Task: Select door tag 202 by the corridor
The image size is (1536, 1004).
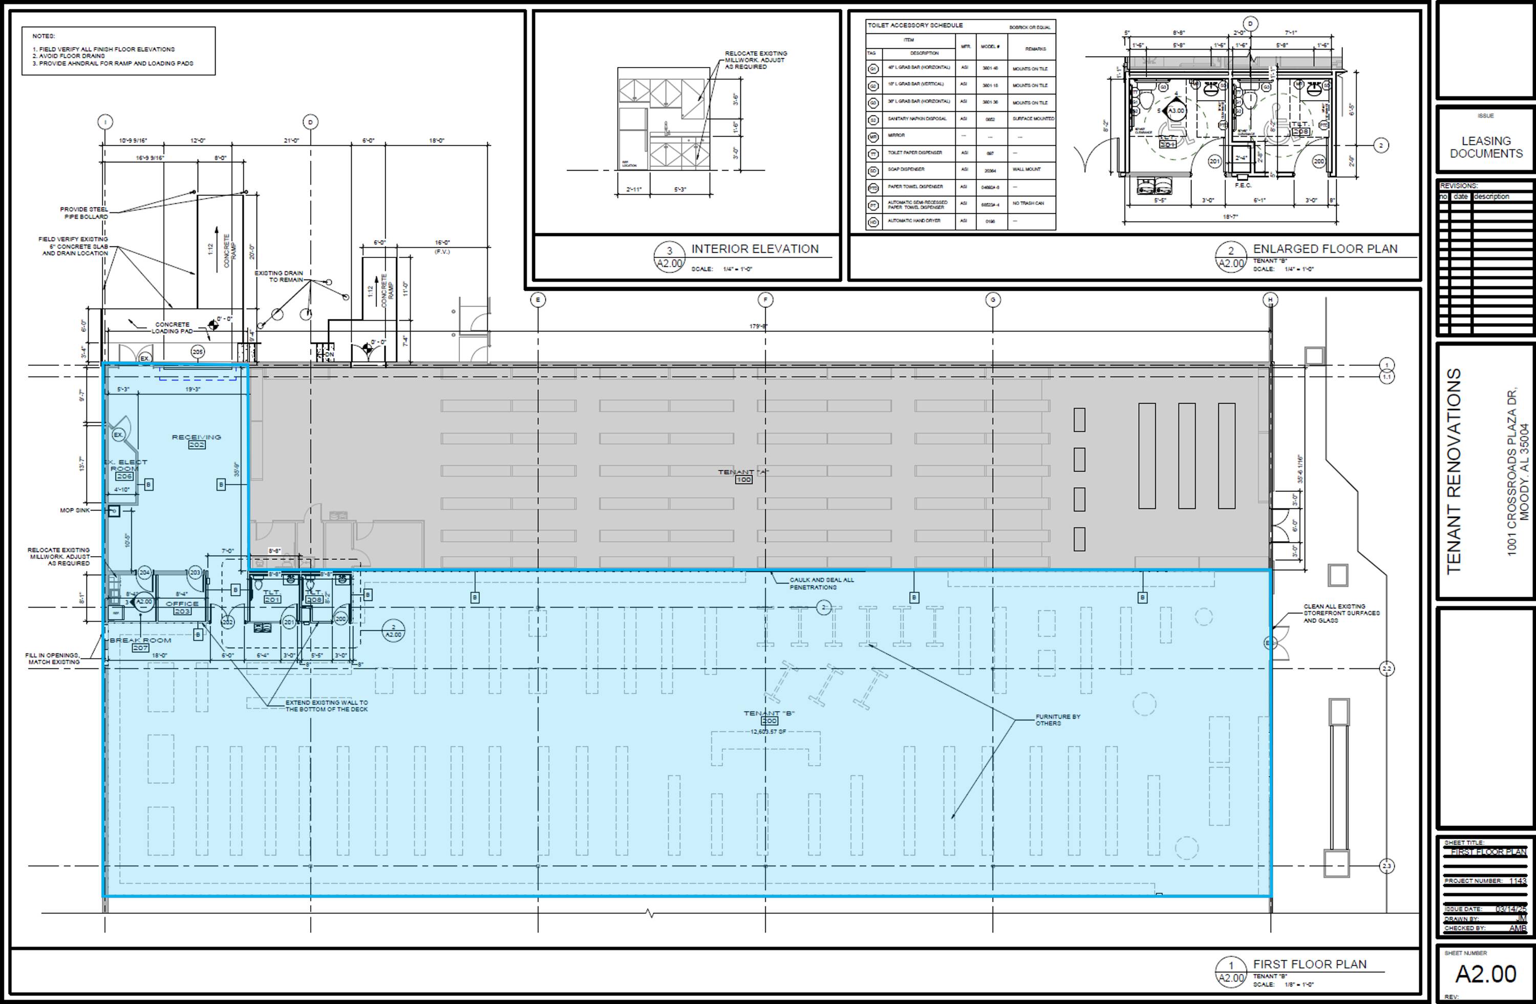Action: click(227, 622)
